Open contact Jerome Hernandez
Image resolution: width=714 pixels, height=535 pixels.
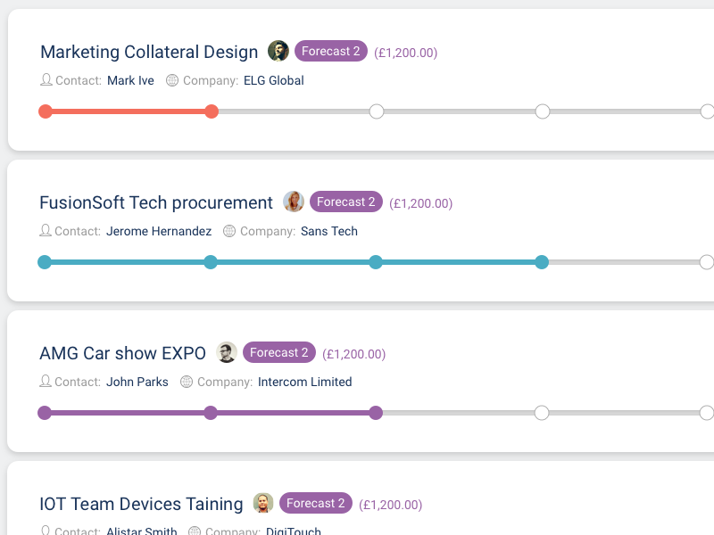(x=159, y=231)
